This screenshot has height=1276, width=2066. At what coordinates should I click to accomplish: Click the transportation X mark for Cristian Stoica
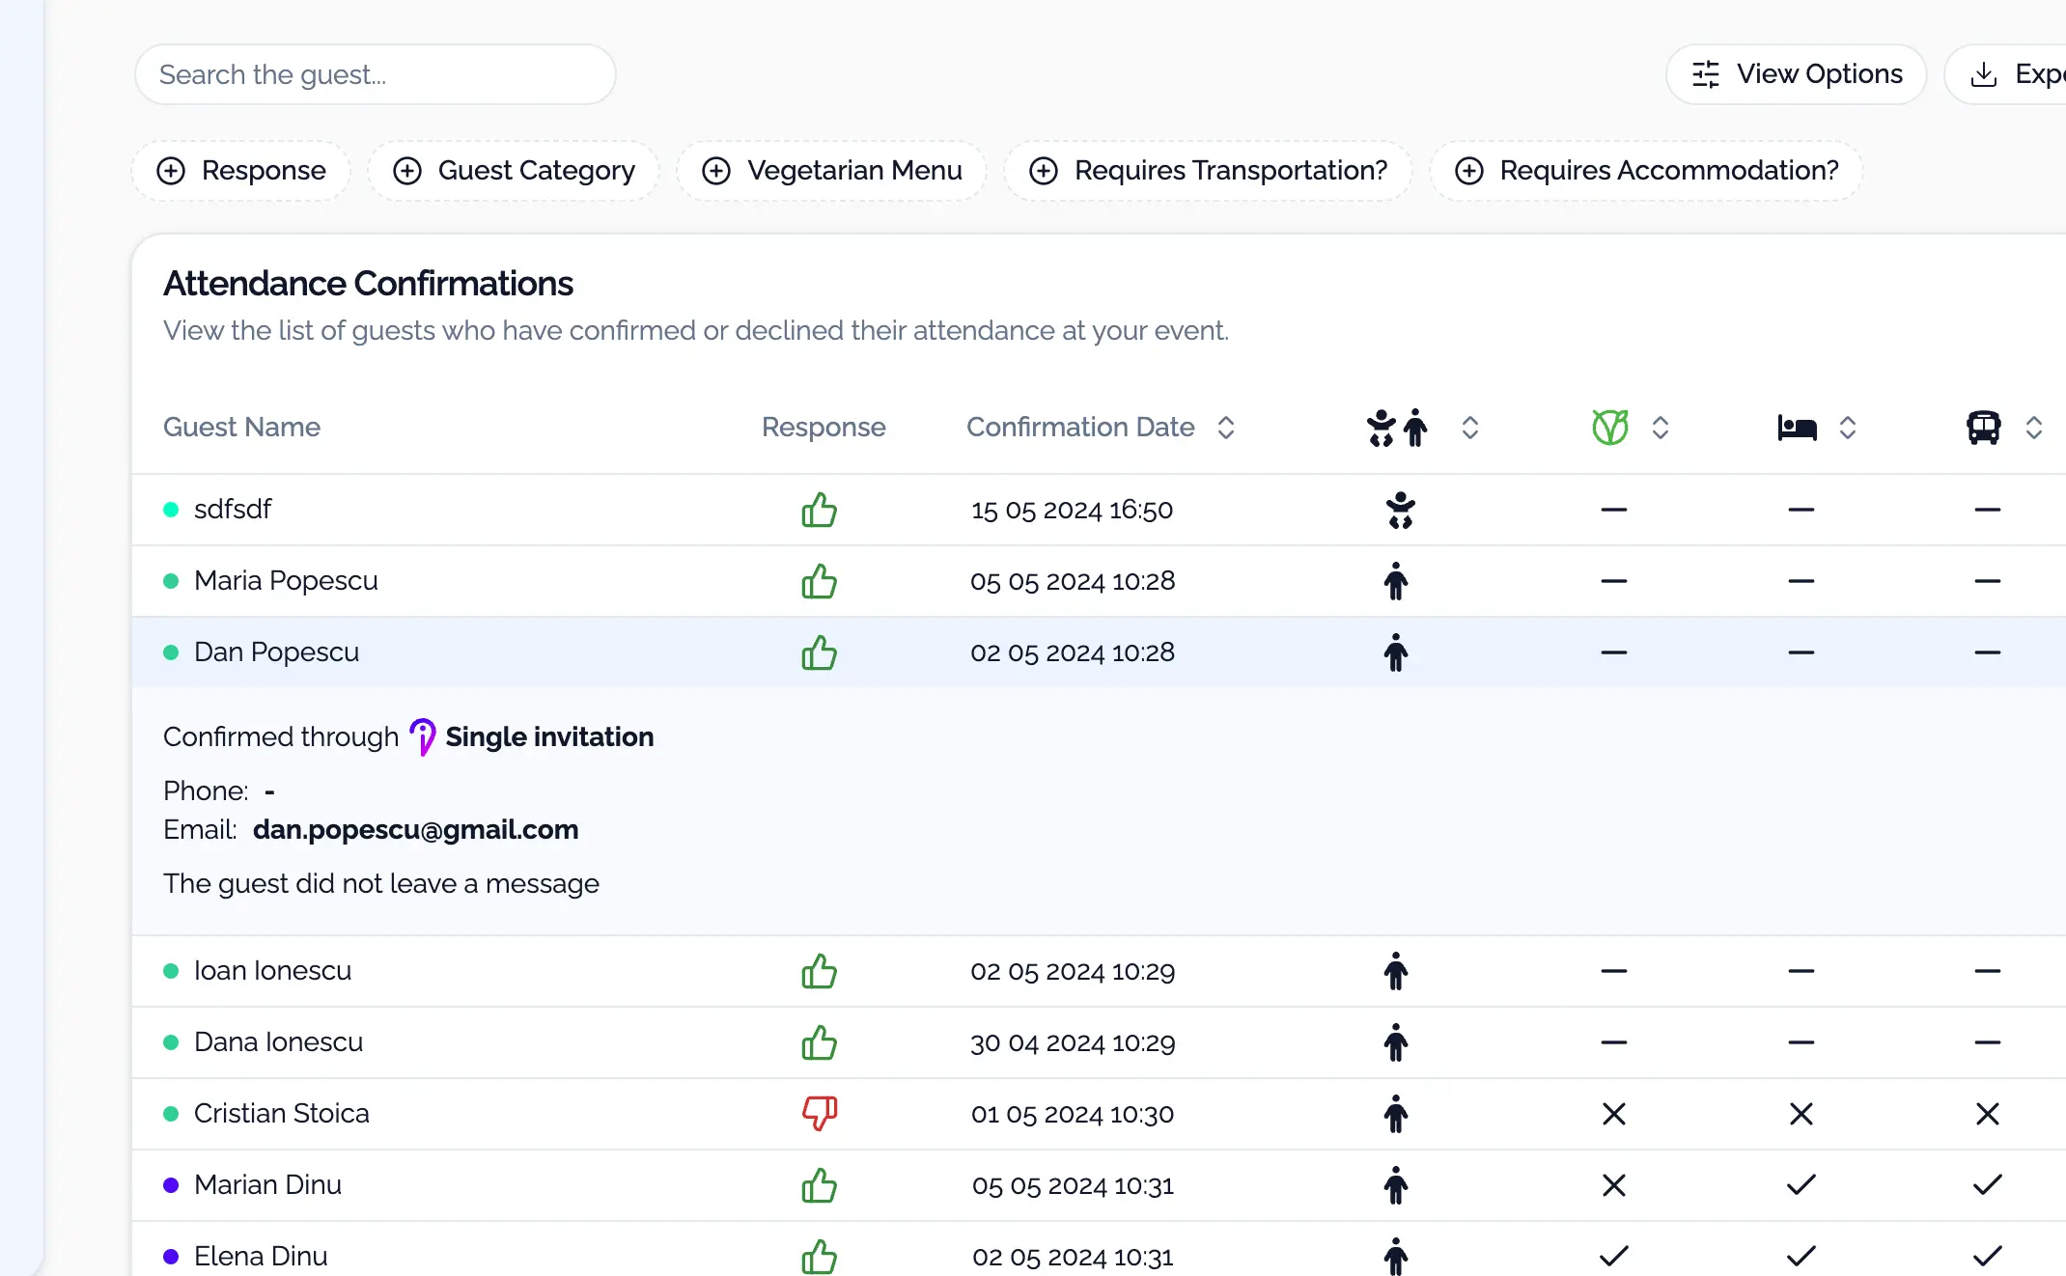click(1988, 1114)
